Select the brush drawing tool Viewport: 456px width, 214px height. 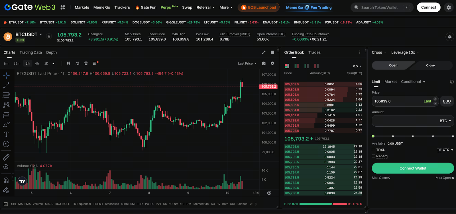point(6,124)
